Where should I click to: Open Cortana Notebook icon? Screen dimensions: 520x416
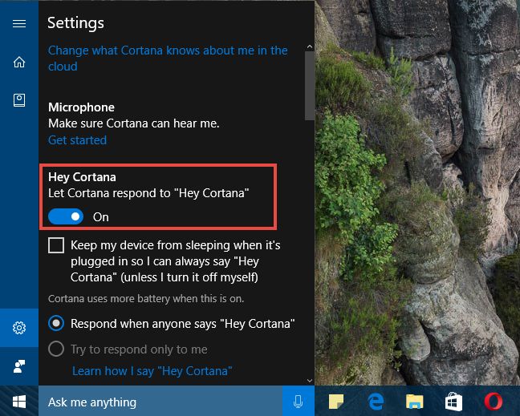tap(19, 100)
